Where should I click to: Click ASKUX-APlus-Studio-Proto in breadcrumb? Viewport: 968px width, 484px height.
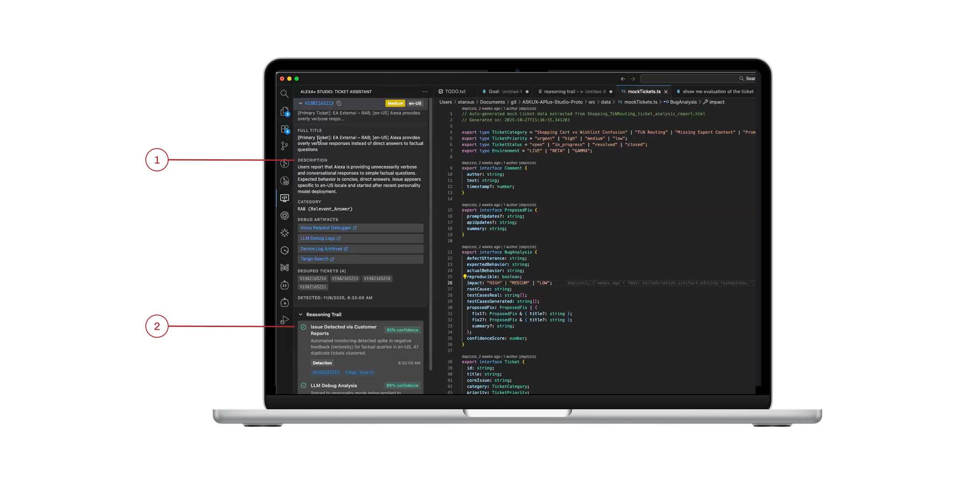click(552, 102)
